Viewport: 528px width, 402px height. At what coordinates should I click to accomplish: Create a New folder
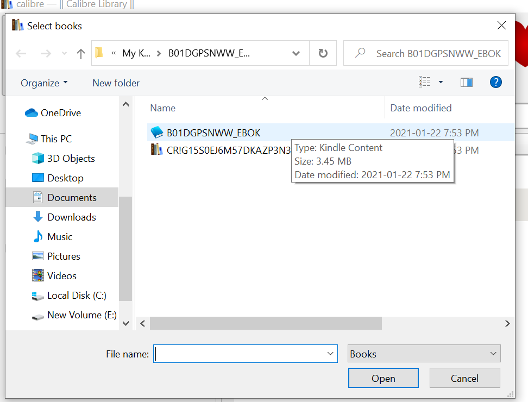[x=116, y=83]
